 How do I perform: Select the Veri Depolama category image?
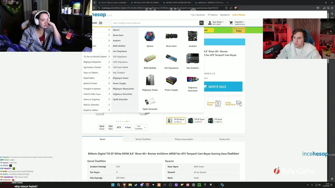point(171,58)
